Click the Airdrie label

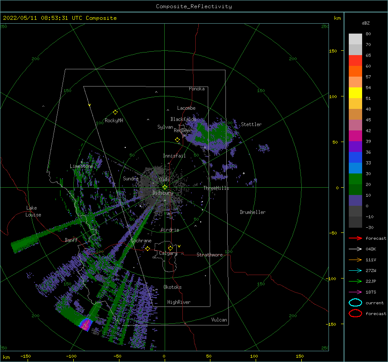tap(170, 230)
